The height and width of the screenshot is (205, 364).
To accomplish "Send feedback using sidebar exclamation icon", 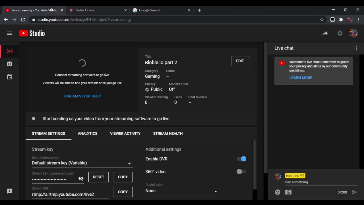I will click(10, 191).
